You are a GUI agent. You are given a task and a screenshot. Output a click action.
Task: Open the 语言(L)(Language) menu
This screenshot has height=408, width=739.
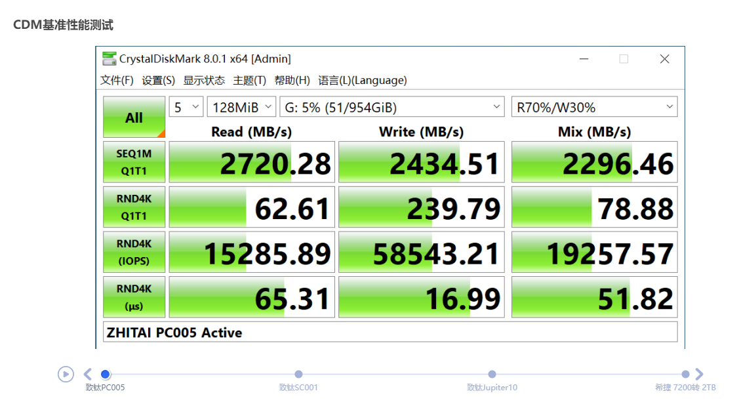click(x=363, y=80)
